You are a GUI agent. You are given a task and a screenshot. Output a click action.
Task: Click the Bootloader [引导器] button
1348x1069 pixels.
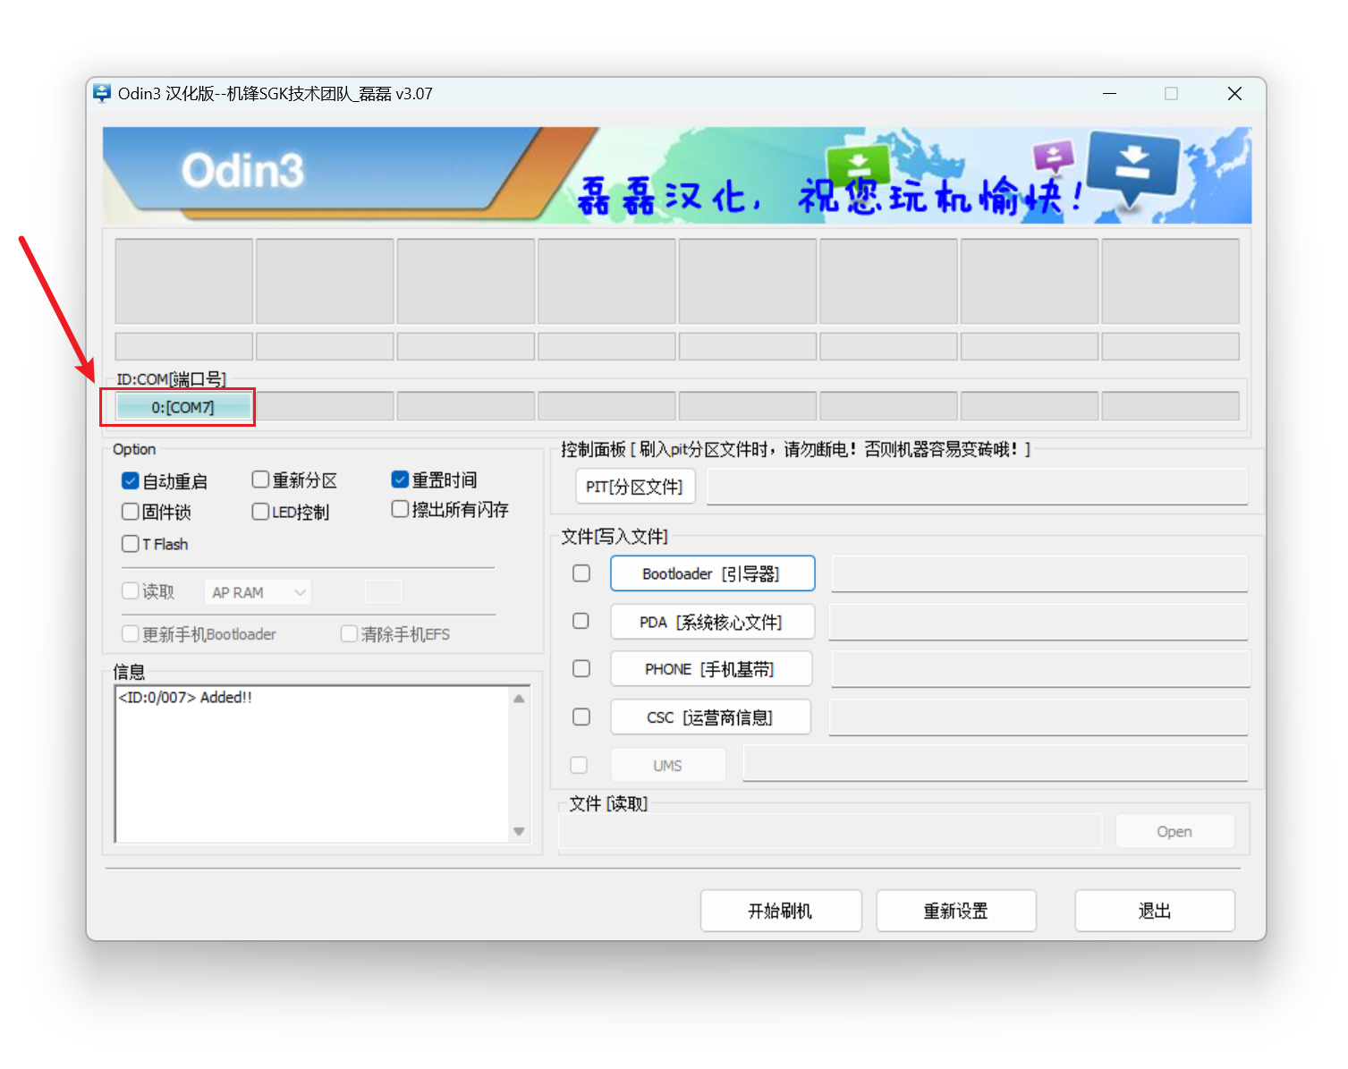[712, 573]
